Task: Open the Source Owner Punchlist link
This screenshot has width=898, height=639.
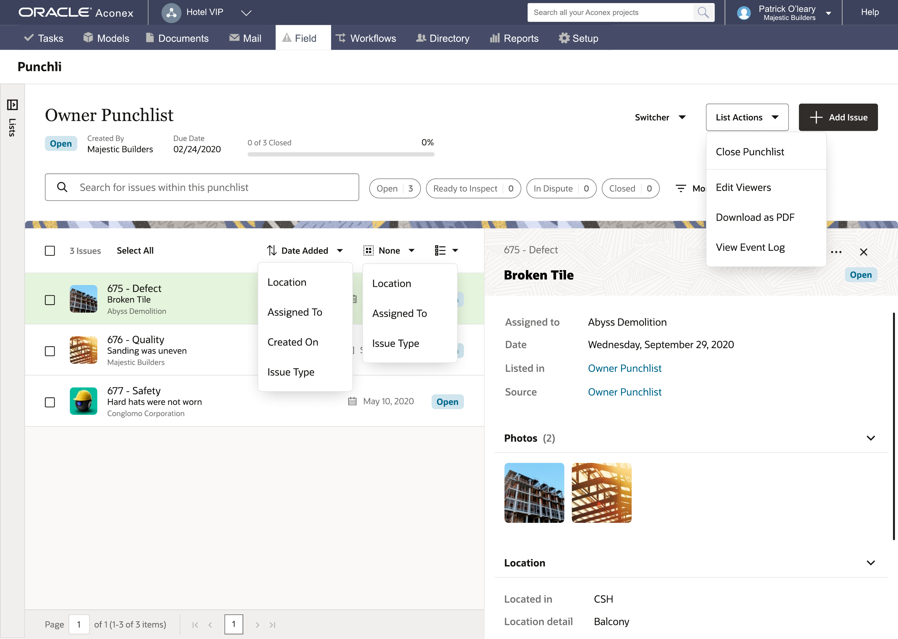Action: pyautogui.click(x=624, y=392)
